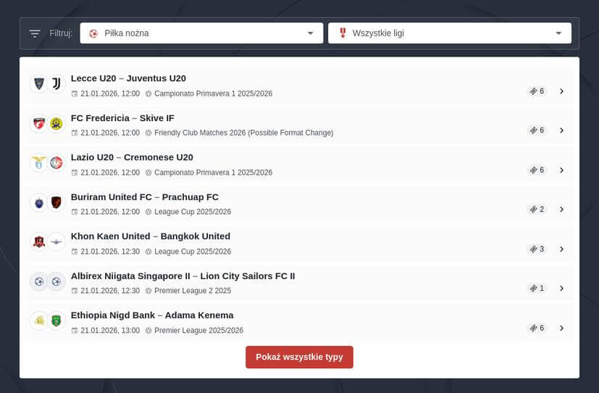
Task: Open the Piłka nożna sport dropdown
Action: (x=201, y=33)
